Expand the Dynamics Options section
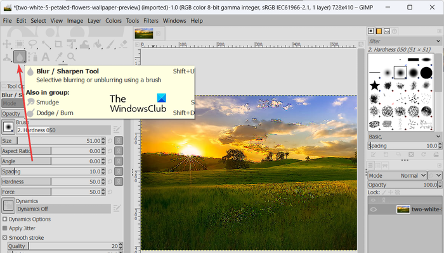 point(6,219)
